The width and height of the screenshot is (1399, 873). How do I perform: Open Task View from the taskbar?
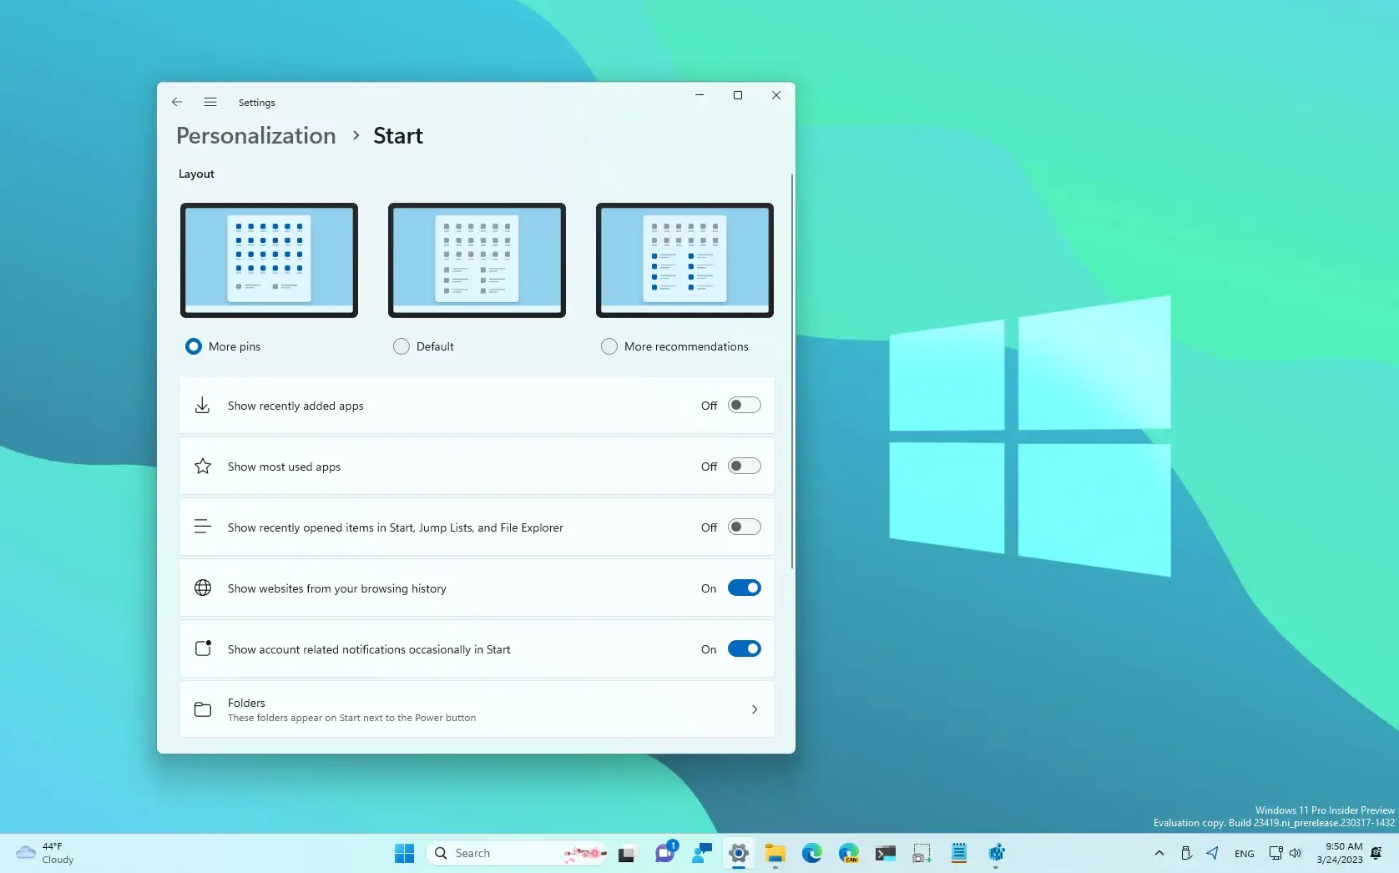tap(627, 853)
